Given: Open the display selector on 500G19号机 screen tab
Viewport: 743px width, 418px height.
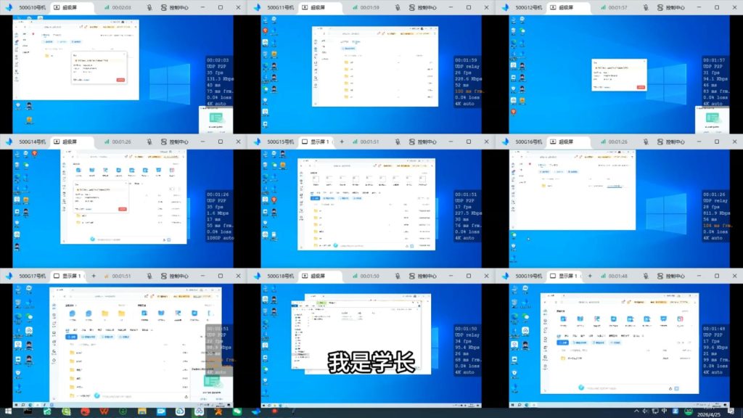Looking at the screenshot, I should [x=581, y=276].
